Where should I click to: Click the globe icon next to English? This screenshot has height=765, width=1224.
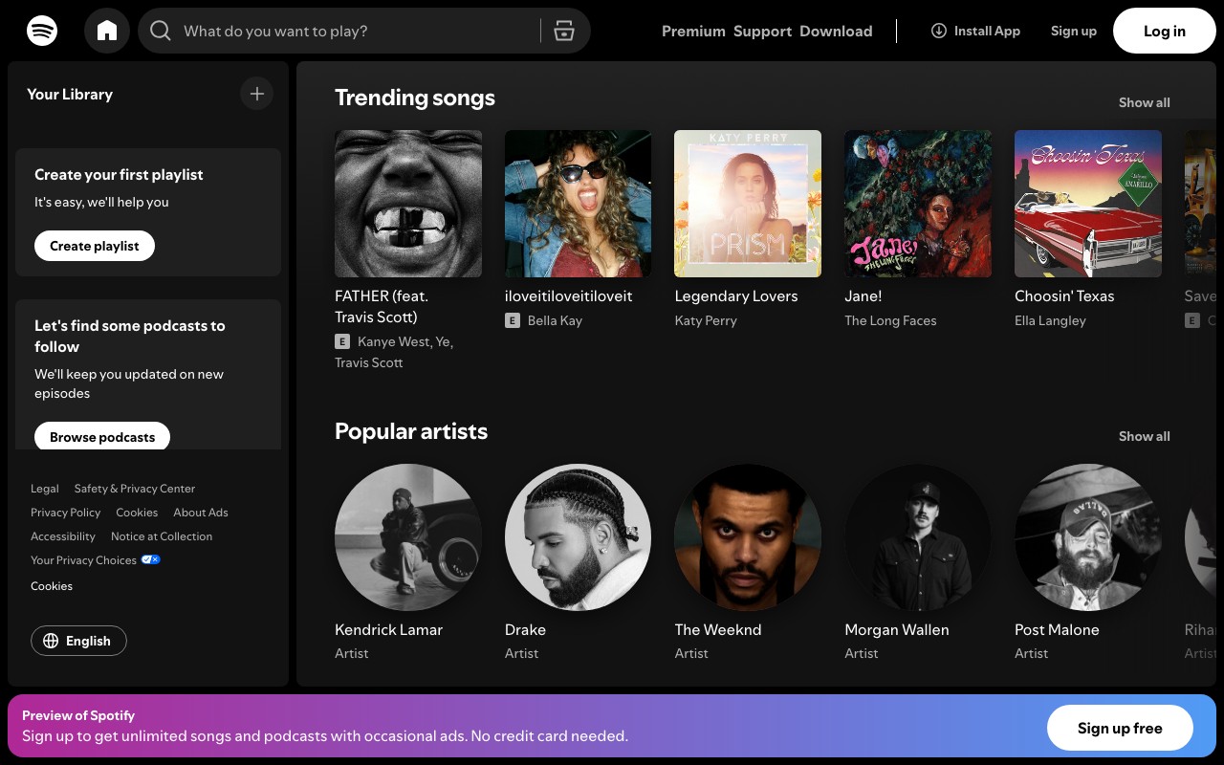[52, 641]
